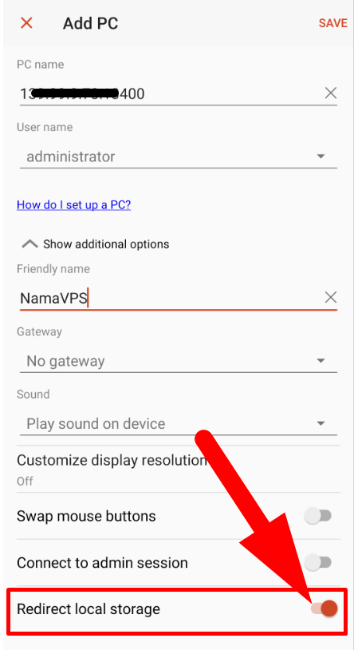Disable Redirect local storage switch

324,608
